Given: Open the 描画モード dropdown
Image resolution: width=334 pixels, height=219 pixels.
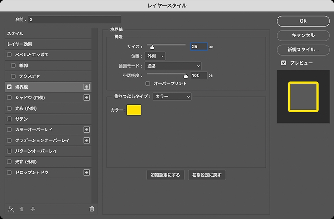Looking at the screenshot, I should tap(173, 66).
